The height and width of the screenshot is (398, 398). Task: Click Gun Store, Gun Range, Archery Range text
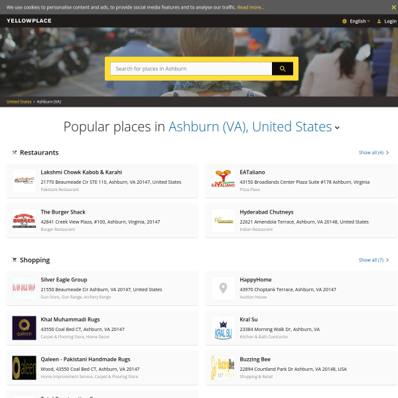click(76, 297)
